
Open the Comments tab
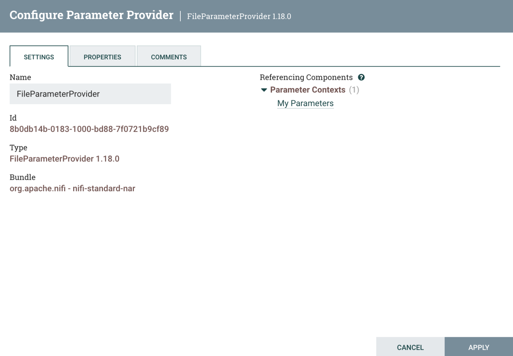click(169, 56)
